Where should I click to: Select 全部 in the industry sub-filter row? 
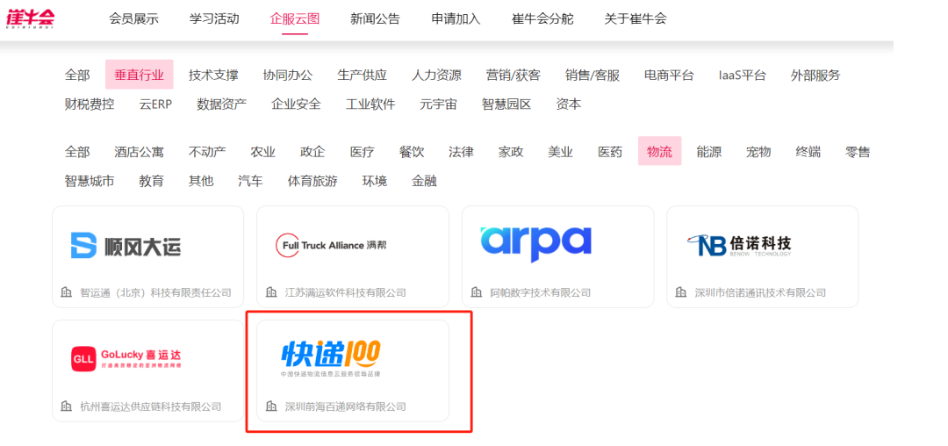pos(77,152)
